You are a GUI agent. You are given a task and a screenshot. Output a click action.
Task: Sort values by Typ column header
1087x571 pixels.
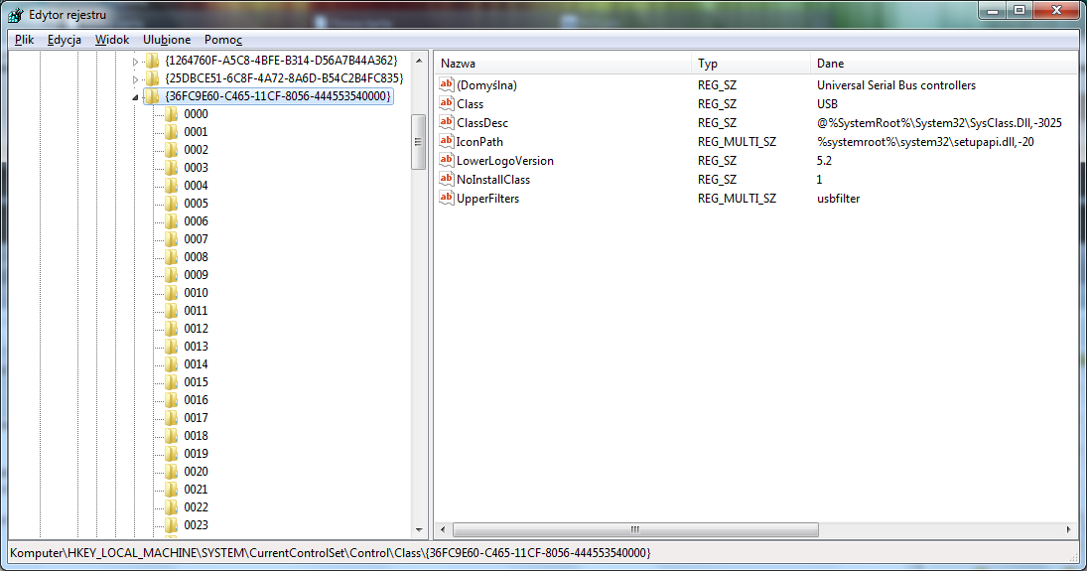(x=750, y=64)
